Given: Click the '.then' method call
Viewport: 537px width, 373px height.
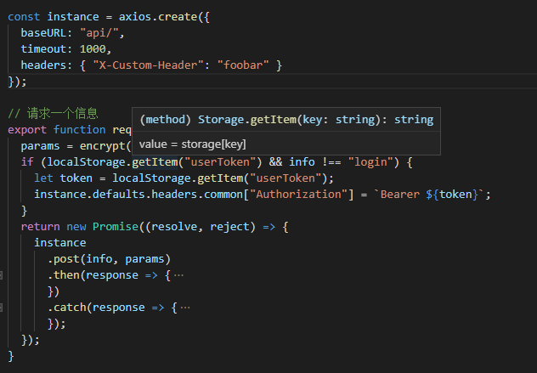Looking at the screenshot, I should coord(63,275).
